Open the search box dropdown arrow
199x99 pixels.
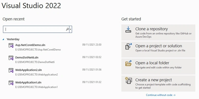click(71, 29)
